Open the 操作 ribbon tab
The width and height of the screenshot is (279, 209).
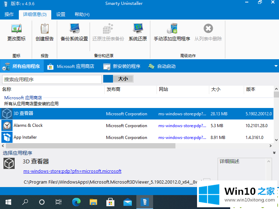[9, 14]
